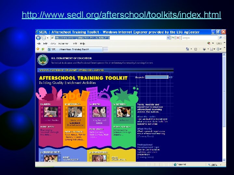This screenshot has width=234, height=175.
Task: Click the Feeds icon in command bar
Action: (x=196, y=49)
